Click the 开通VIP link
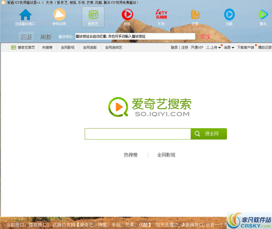 (x=197, y=47)
